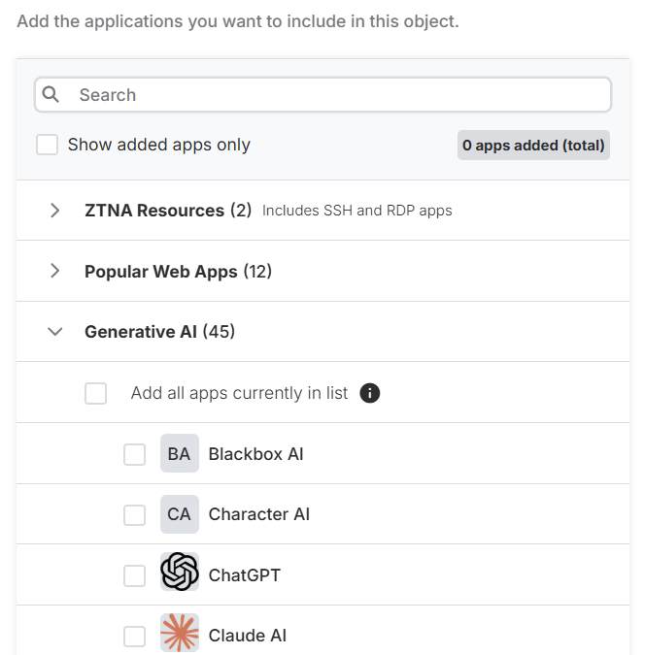645x655 pixels.
Task: Tick the Character AI checkbox
Action: tap(135, 515)
